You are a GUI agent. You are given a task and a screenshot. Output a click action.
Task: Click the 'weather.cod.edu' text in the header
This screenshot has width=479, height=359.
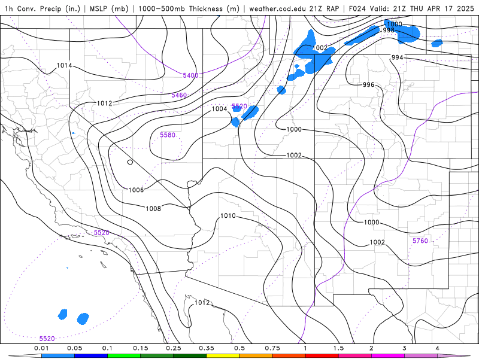pyautogui.click(x=278, y=8)
